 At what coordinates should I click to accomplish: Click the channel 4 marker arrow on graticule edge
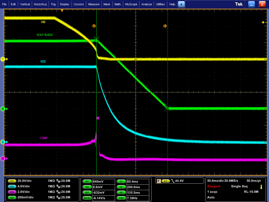[x=3, y=109]
